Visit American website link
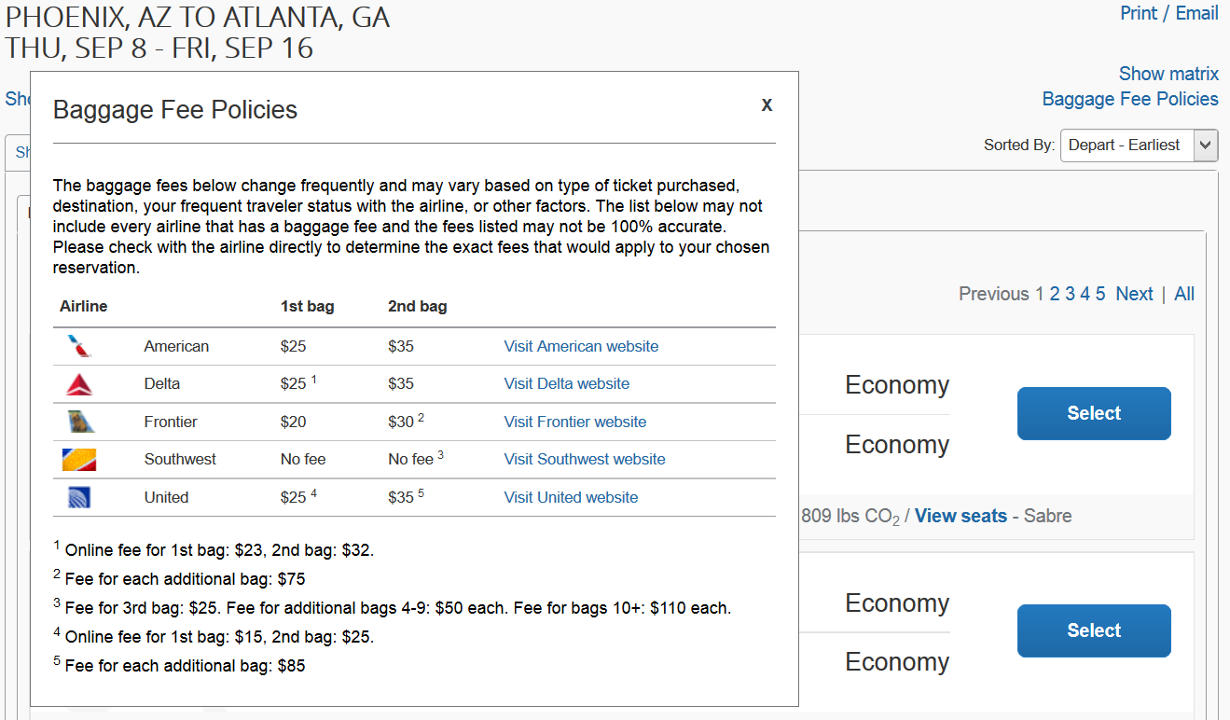This screenshot has width=1230, height=720. (x=581, y=347)
